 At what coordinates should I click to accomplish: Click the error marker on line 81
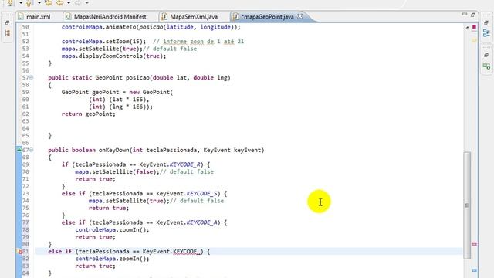19,252
